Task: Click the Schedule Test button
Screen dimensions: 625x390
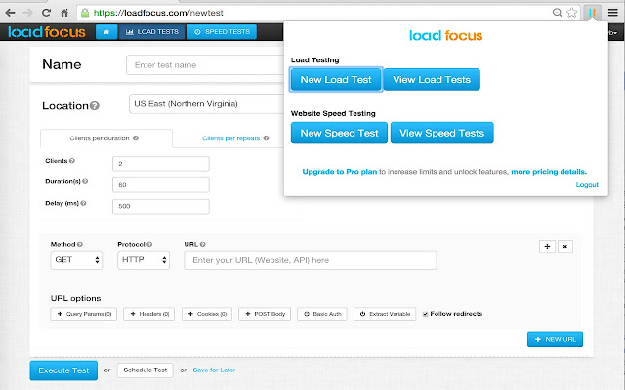Action: pyautogui.click(x=146, y=370)
